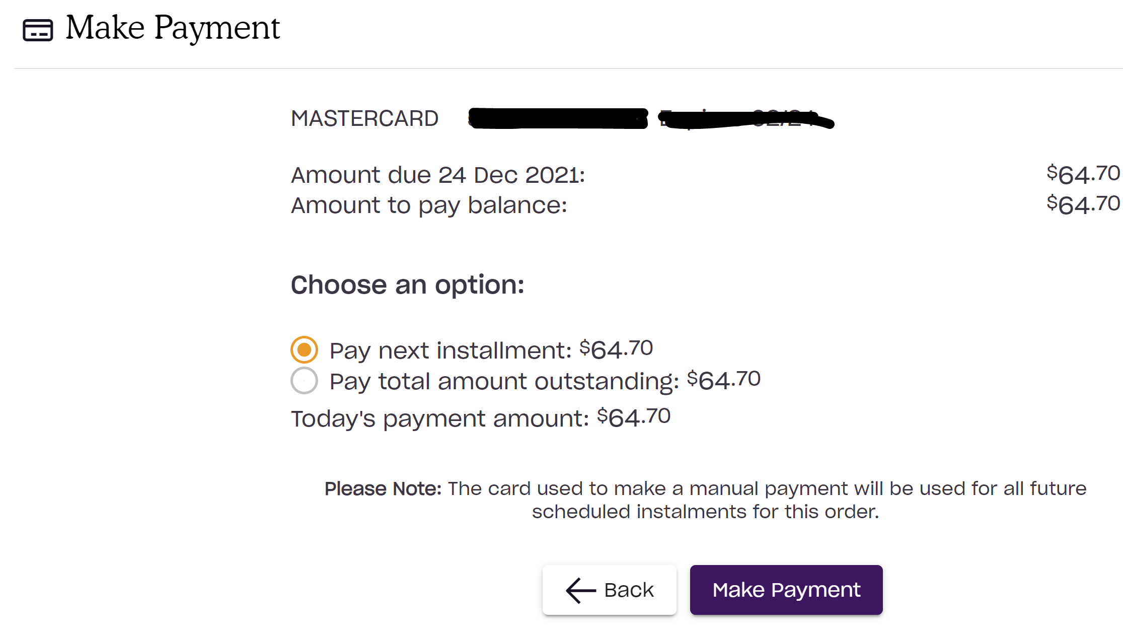Click the left arrow icon on Back

pos(581,590)
